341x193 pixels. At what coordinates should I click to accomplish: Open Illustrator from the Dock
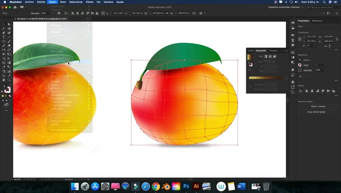(196, 186)
